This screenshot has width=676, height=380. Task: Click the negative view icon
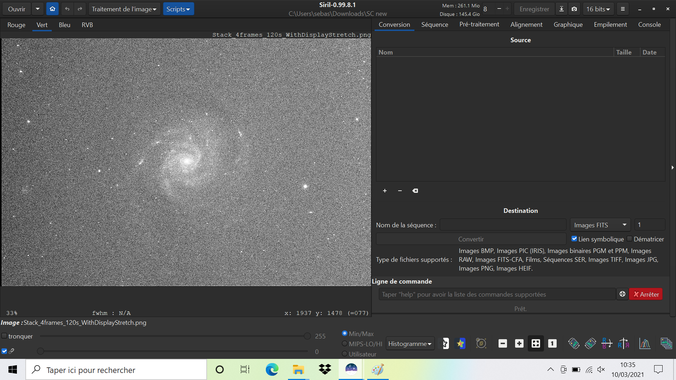446,343
